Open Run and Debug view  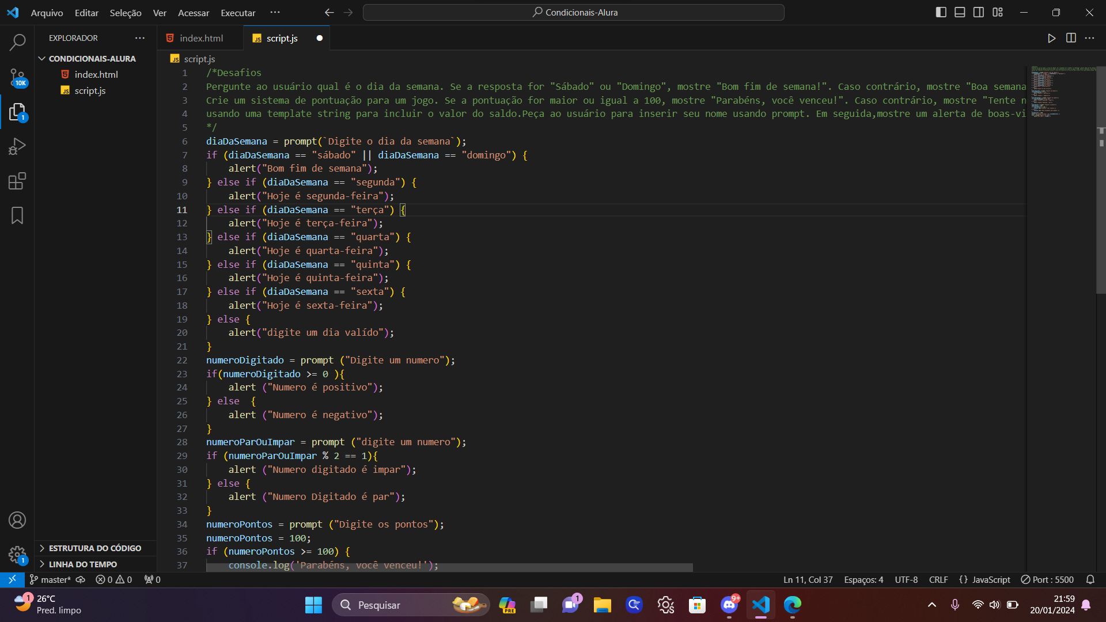pyautogui.click(x=17, y=146)
